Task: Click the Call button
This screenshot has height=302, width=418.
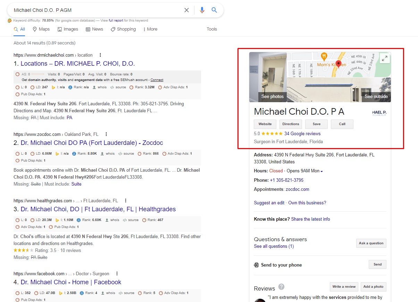Action: [342, 124]
